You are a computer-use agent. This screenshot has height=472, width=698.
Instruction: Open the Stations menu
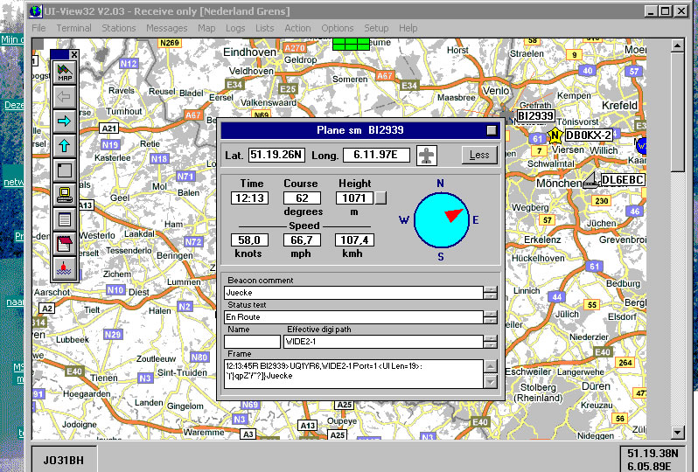coord(118,28)
